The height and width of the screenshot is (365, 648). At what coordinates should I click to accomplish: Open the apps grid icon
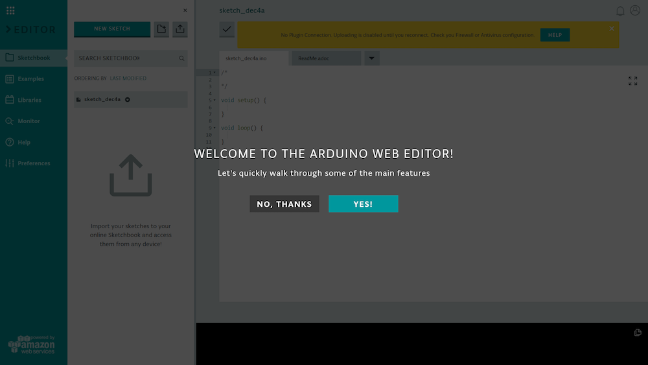click(x=10, y=10)
